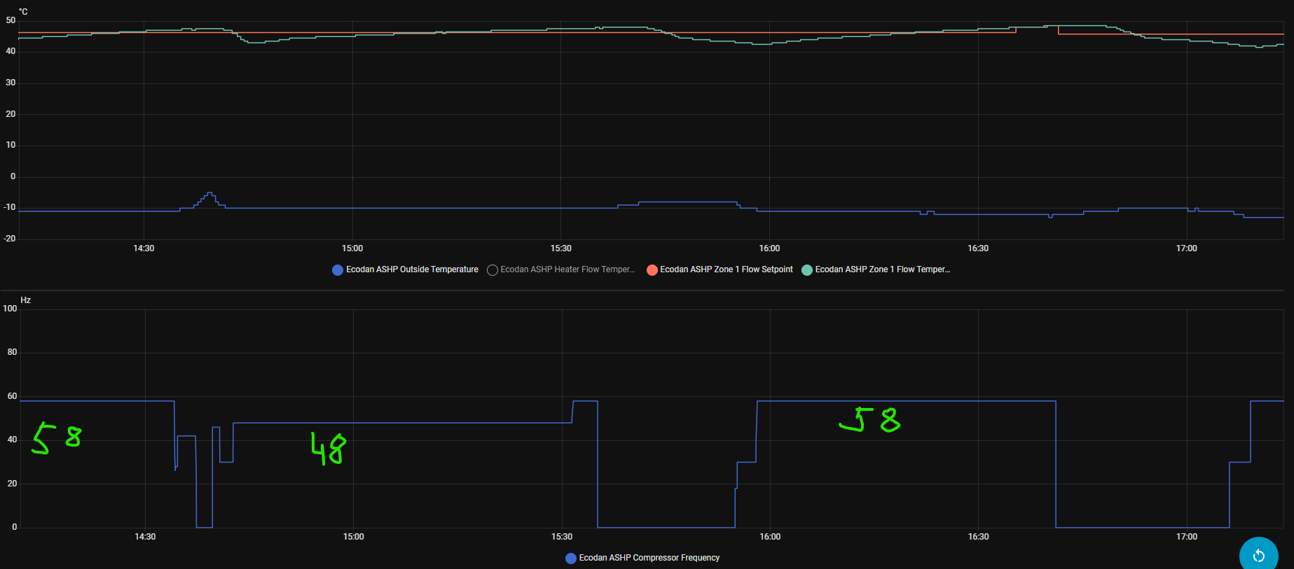1294x569 pixels.
Task: Click the Hz unit label on compressor chart
Action: (25, 300)
